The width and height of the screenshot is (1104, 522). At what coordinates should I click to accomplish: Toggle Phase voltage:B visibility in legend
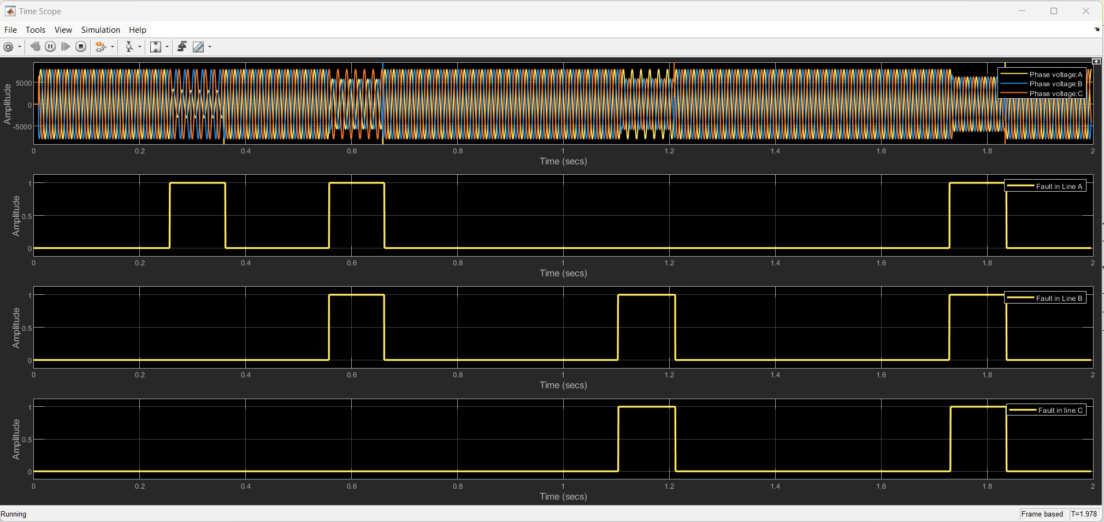pos(1042,84)
